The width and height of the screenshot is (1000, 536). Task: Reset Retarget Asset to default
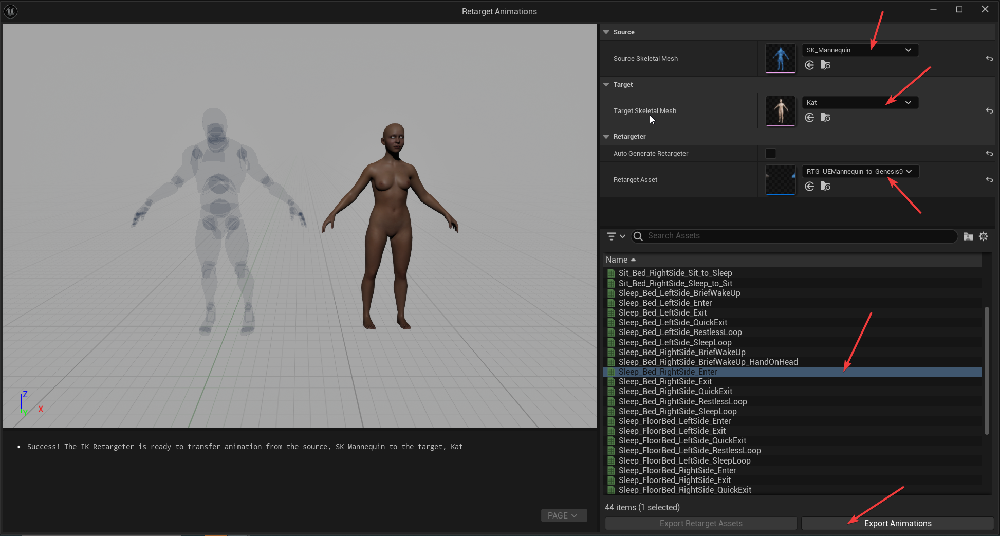click(989, 180)
